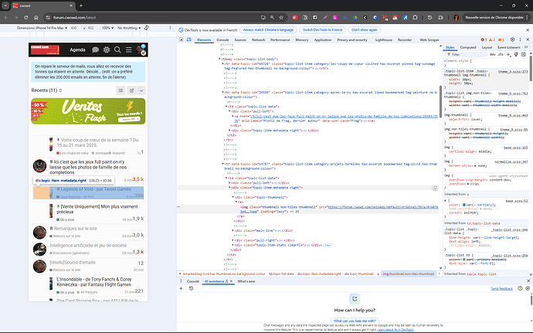533x333 pixels.
Task: Click Switch DevTools to French button
Action: point(323,30)
